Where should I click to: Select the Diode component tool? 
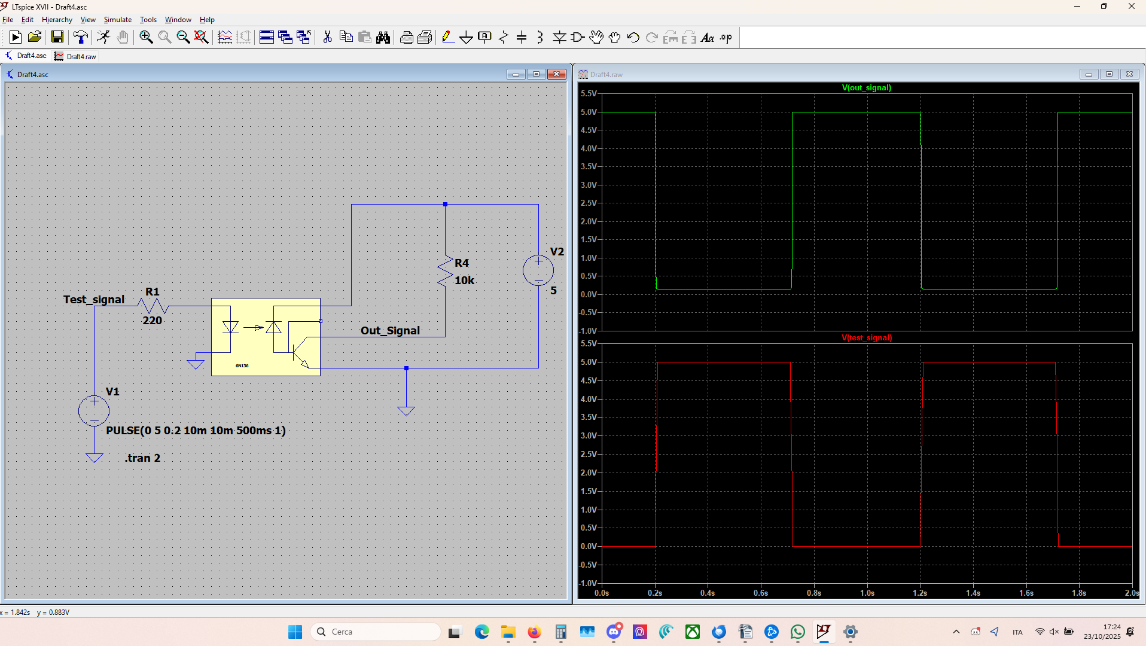coord(559,37)
